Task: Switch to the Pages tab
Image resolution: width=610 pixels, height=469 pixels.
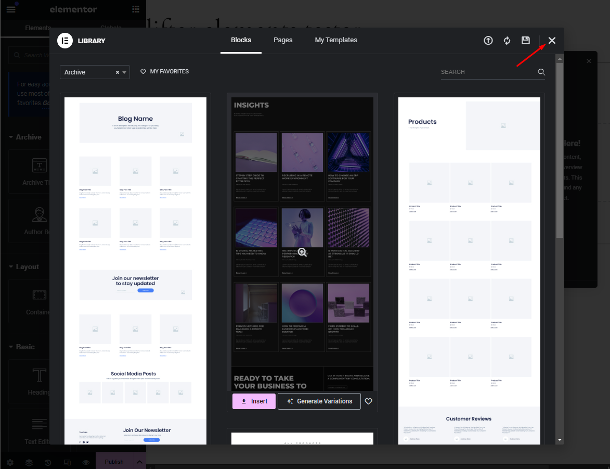Action: click(283, 40)
